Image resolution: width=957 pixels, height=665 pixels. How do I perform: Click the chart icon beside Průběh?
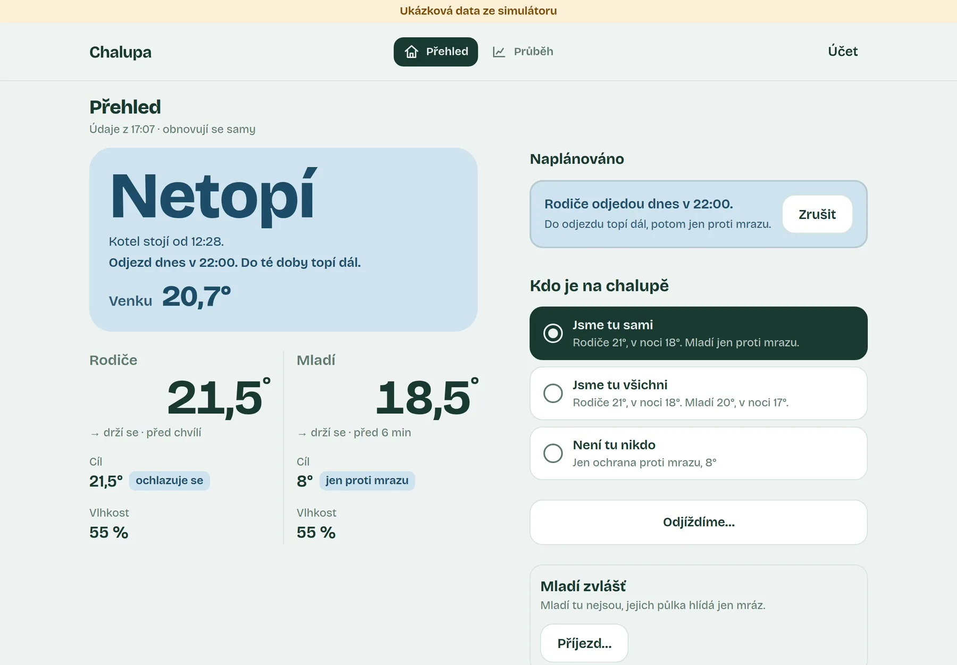tap(499, 52)
